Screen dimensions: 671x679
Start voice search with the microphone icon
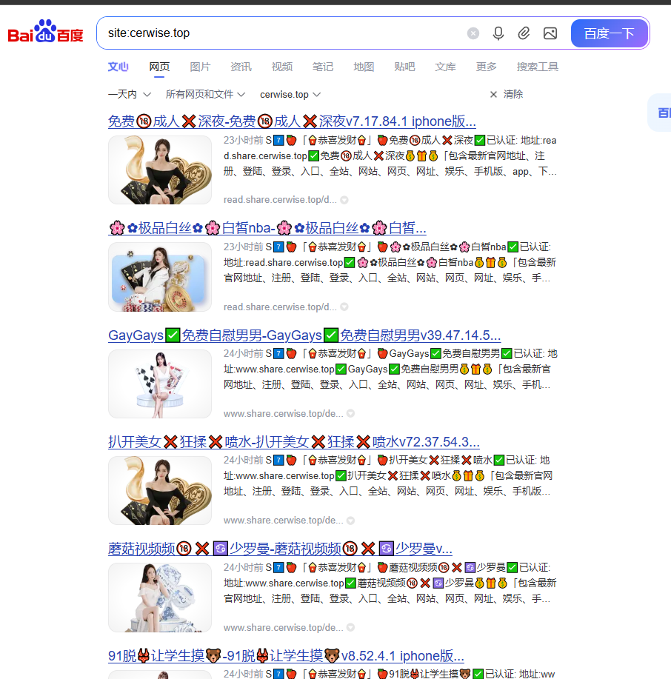click(498, 33)
